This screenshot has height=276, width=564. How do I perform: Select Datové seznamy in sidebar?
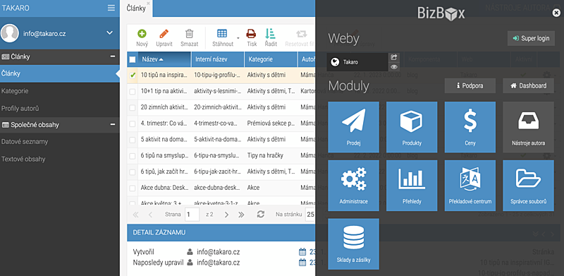coord(59,142)
